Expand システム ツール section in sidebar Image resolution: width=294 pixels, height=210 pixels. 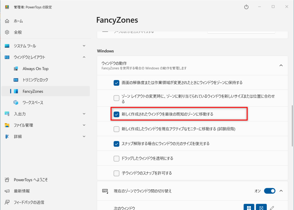[x=84, y=46]
